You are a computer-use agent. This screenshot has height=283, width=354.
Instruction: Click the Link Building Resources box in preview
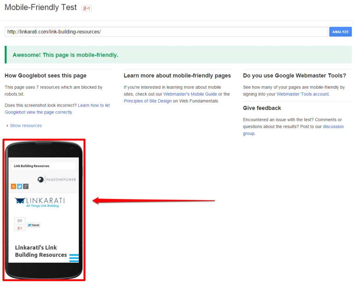[x=43, y=166]
